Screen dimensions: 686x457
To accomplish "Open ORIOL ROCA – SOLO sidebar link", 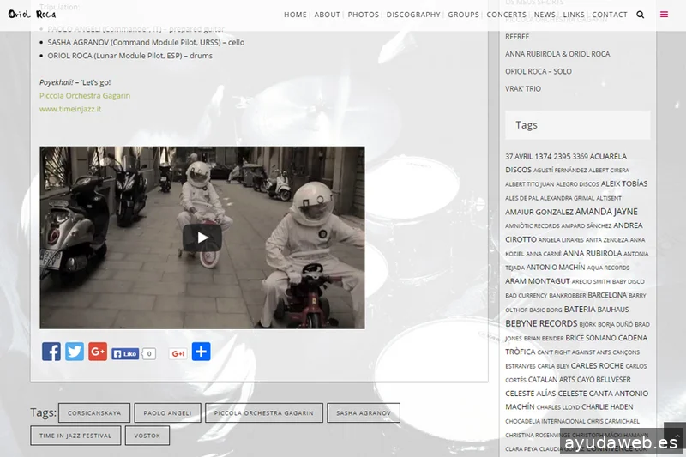I will pos(539,71).
